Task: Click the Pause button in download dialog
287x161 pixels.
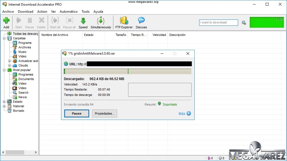Action: point(77,113)
